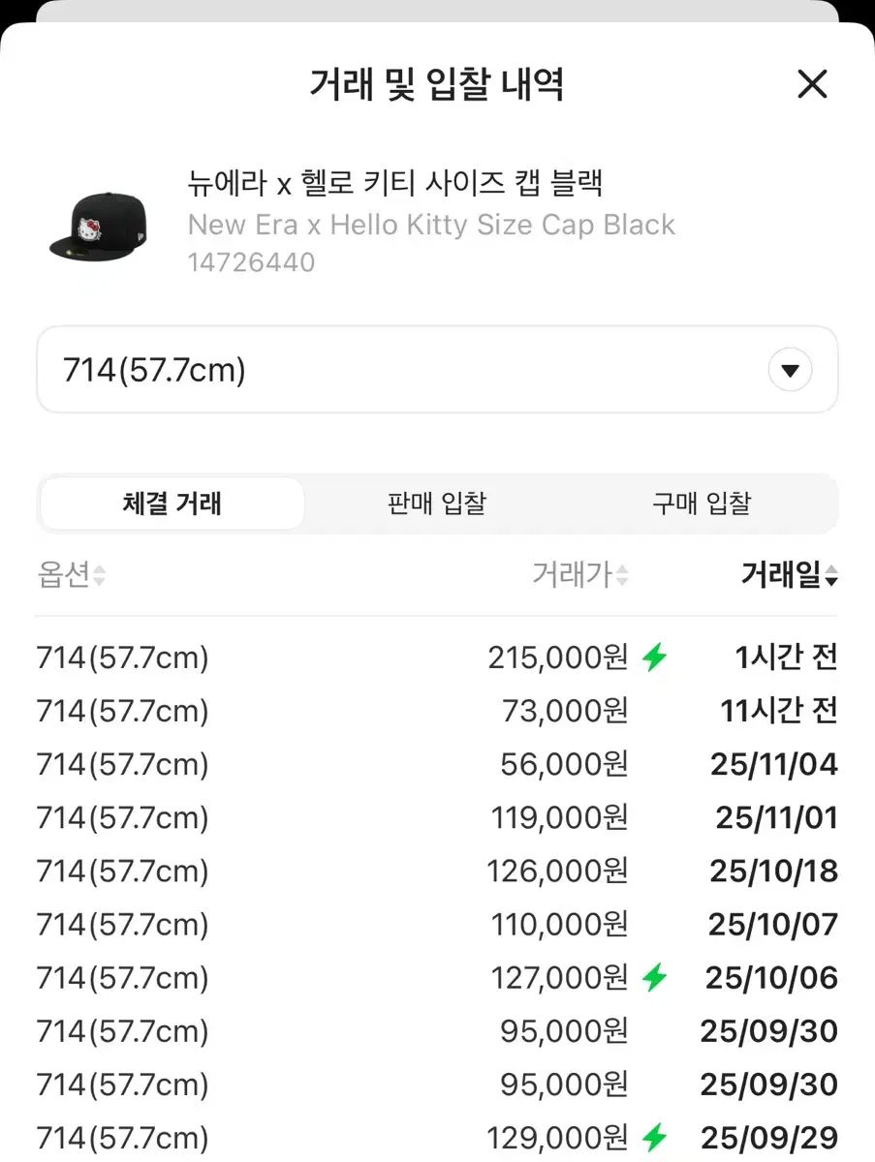
Task: Select the 110,000원 trade from 25/10/07
Action: pyautogui.click(x=436, y=925)
